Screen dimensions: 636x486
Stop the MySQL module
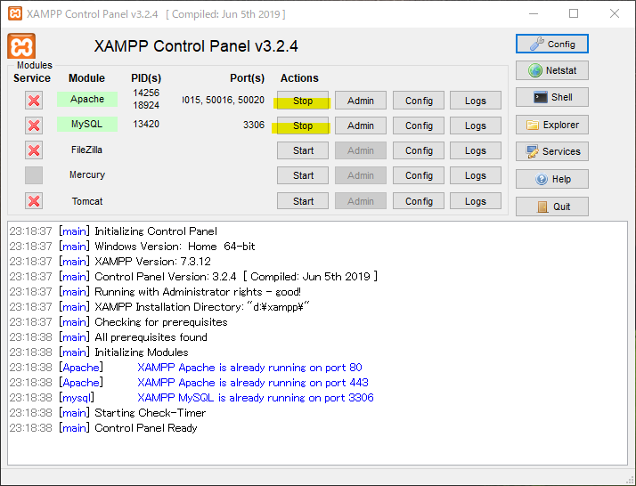[303, 126]
